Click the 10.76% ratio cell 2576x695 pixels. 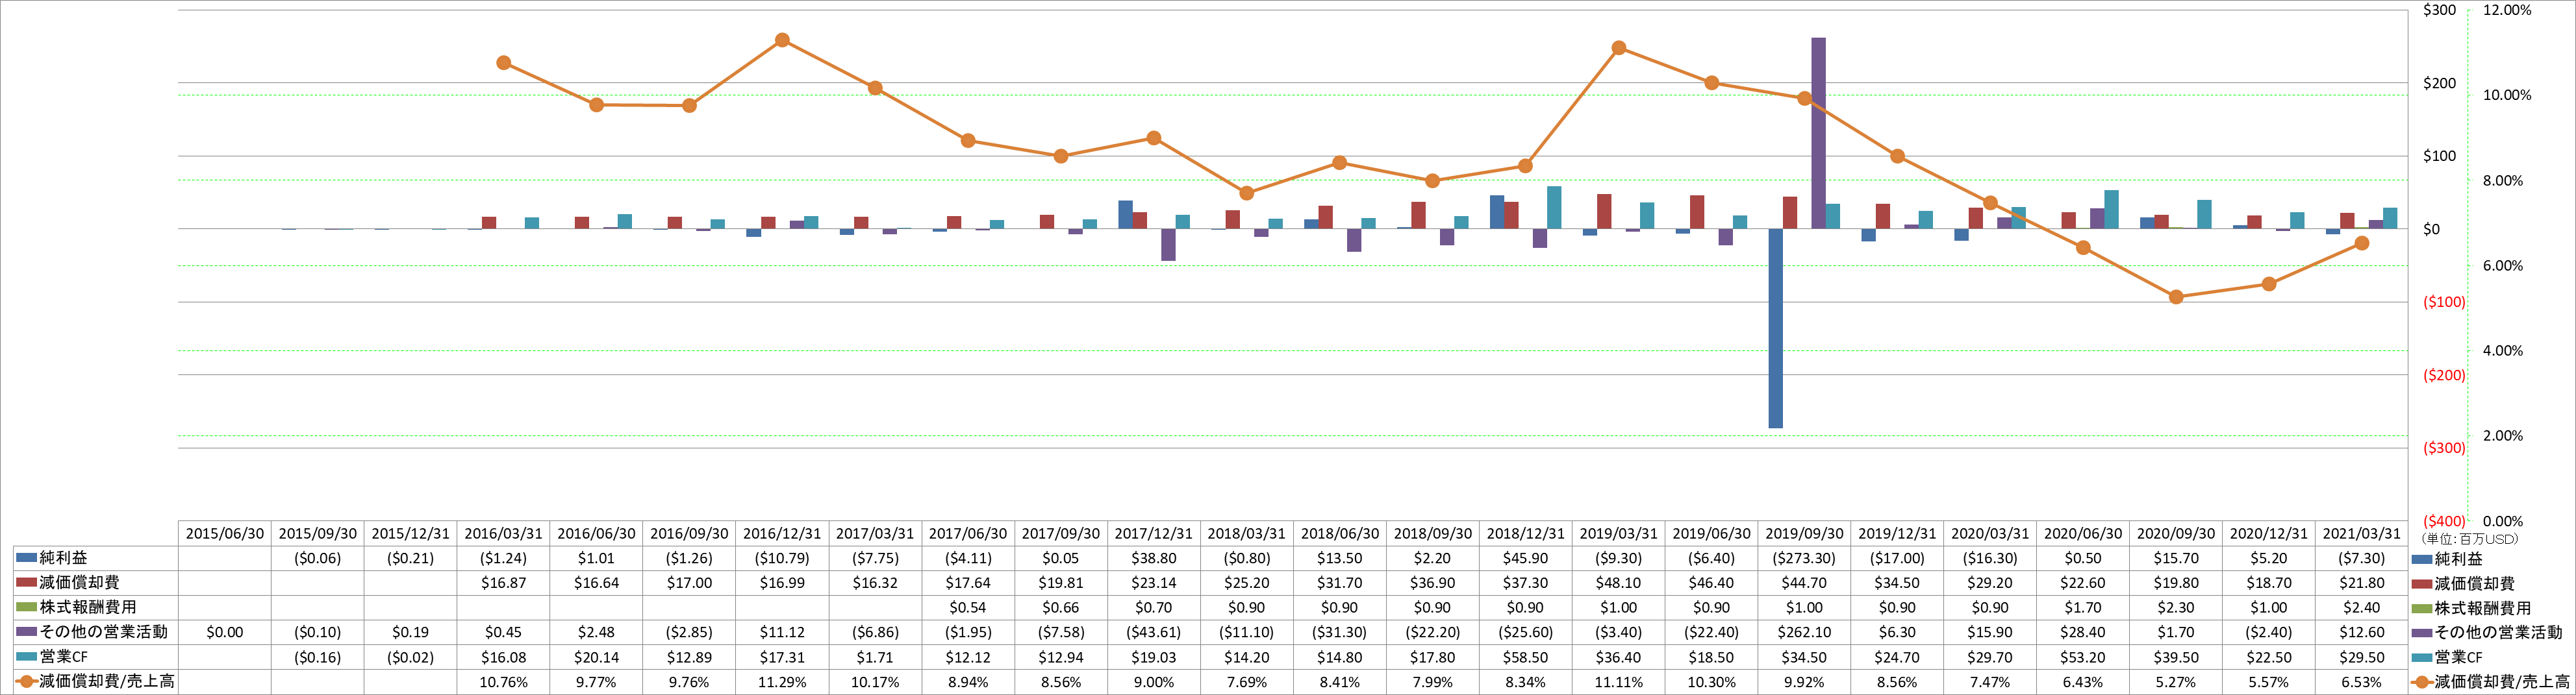click(x=504, y=682)
